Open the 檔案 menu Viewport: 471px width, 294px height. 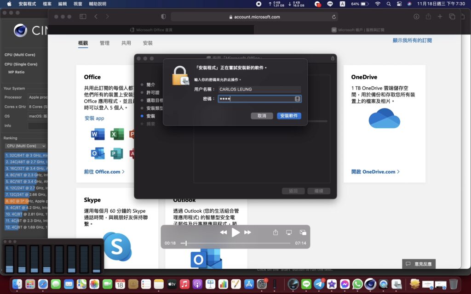(47, 4)
